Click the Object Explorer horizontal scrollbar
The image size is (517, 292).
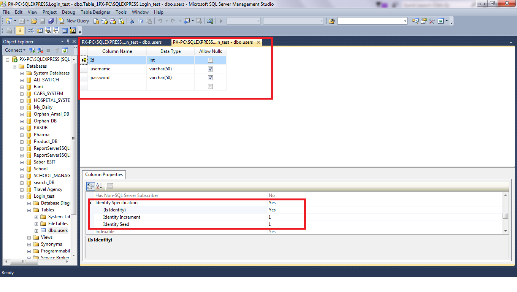coord(37,262)
